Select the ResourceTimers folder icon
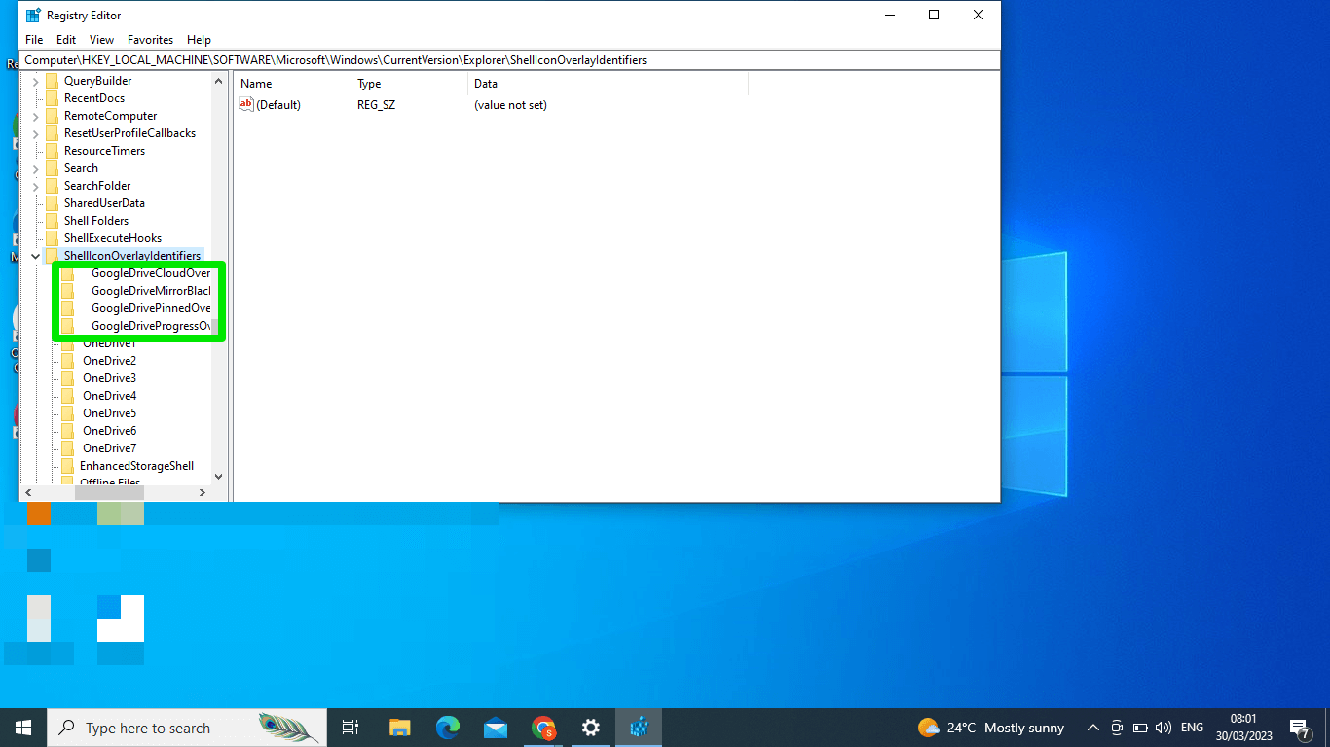 click(53, 151)
